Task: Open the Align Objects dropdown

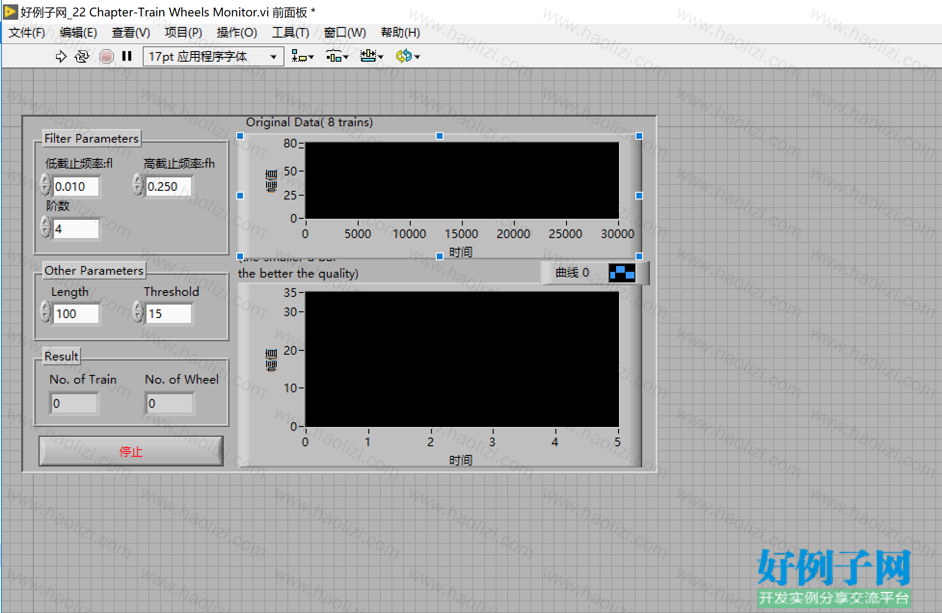Action: point(302,56)
